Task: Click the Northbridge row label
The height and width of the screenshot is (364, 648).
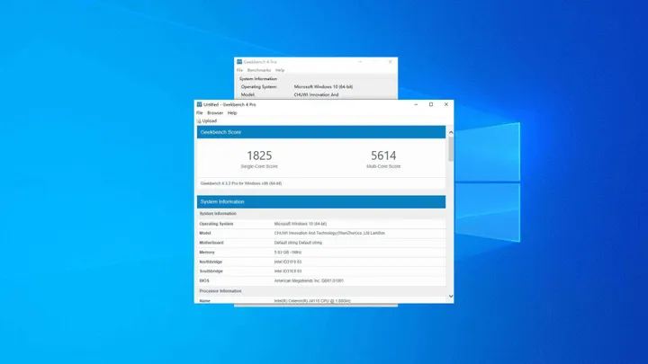Action: click(x=211, y=262)
